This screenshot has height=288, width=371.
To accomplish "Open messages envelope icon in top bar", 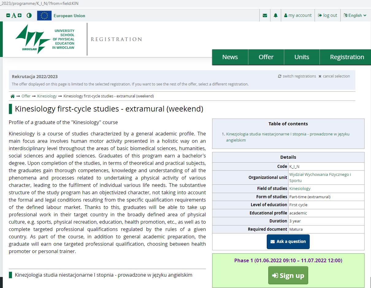I will click(x=265, y=15).
